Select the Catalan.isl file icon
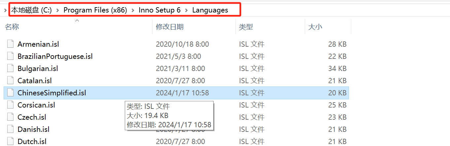This screenshot has width=450, height=146. pos(10,81)
